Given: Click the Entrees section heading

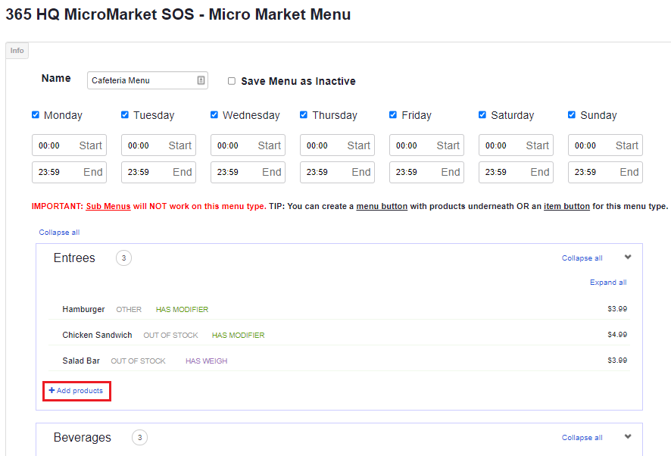Looking at the screenshot, I should [74, 258].
